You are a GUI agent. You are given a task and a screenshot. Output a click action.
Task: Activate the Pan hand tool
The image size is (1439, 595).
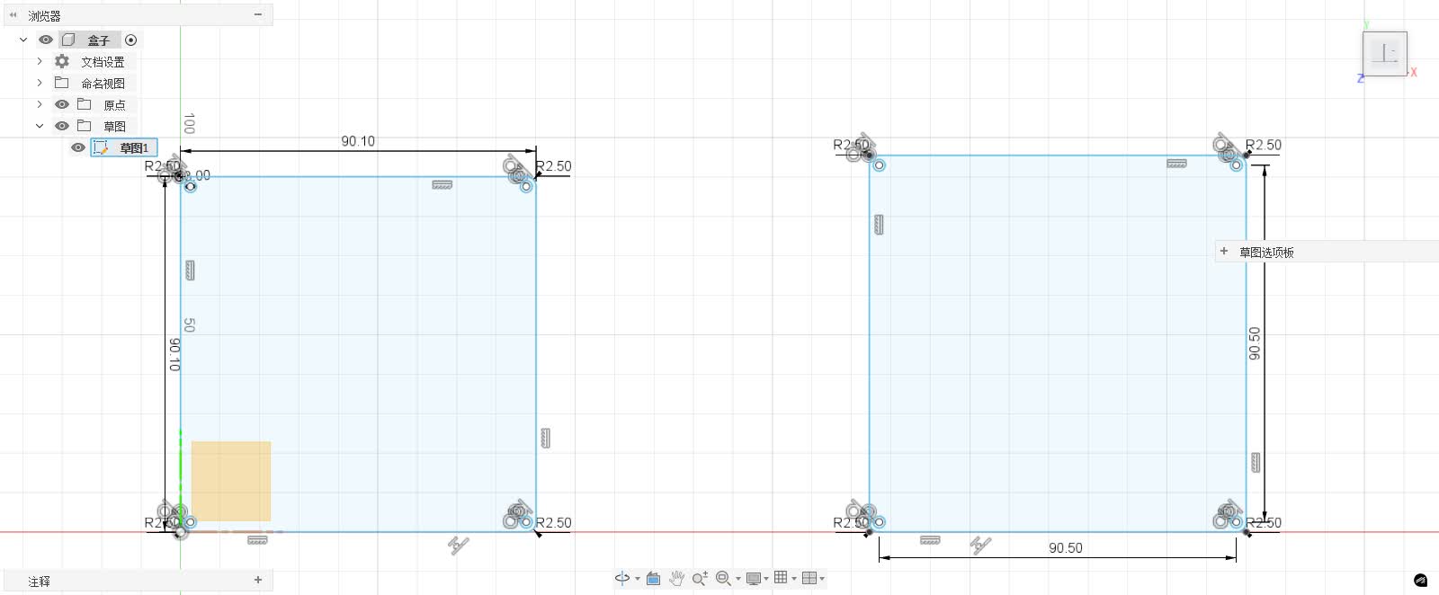[677, 578]
